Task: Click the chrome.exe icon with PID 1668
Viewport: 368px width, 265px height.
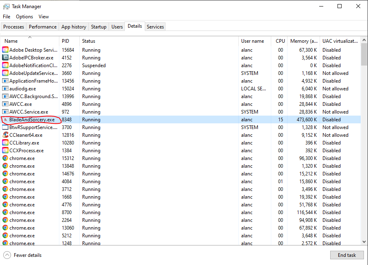Action: (x=5, y=197)
